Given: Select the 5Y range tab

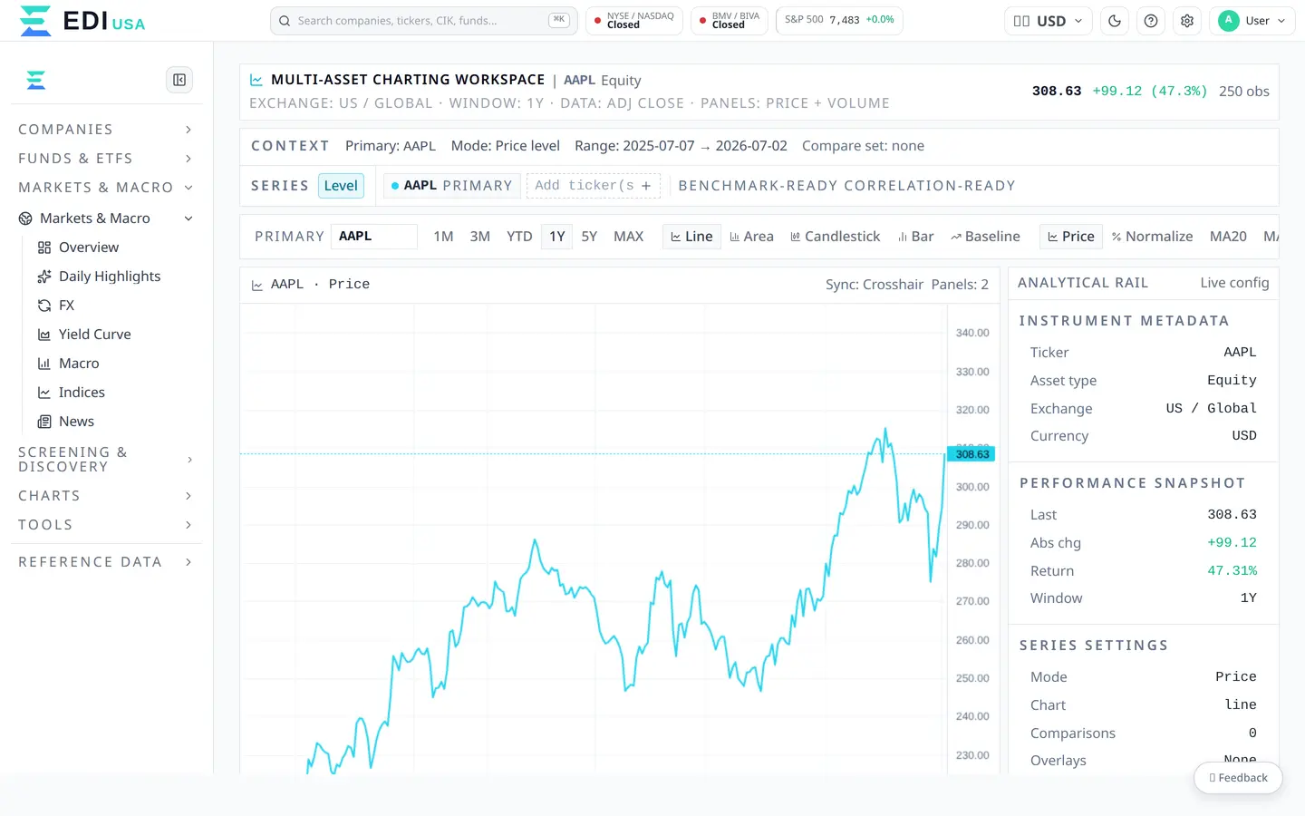Looking at the screenshot, I should 589,237.
